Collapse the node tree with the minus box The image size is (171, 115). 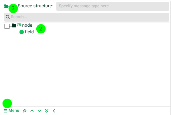[x=7, y=26]
